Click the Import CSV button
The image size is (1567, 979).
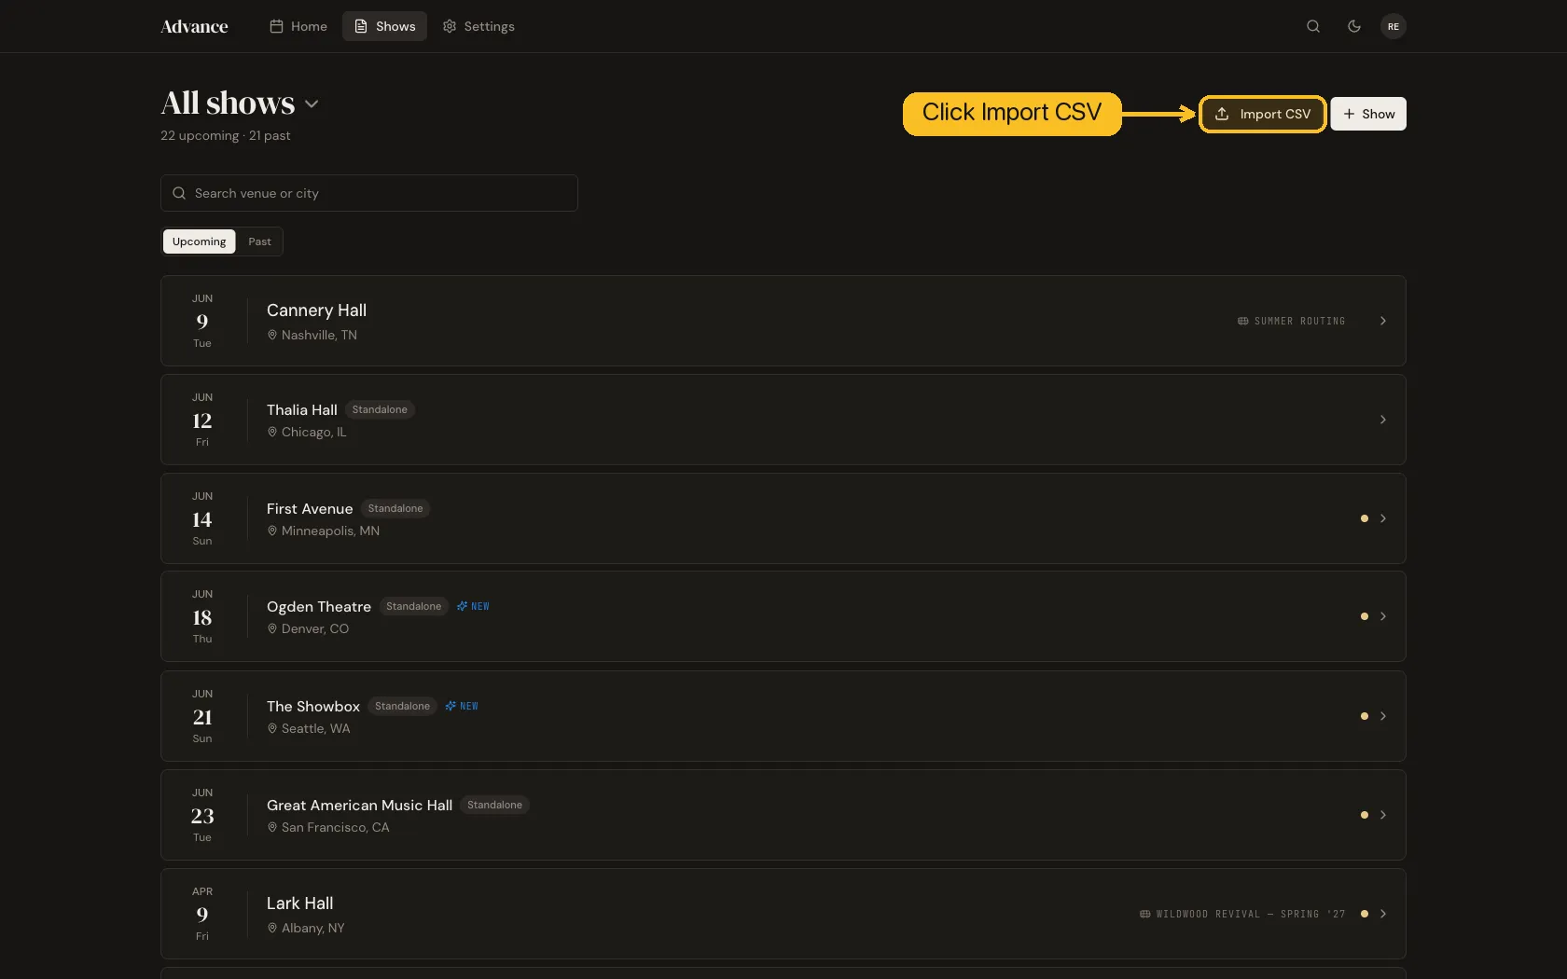pos(1262,114)
